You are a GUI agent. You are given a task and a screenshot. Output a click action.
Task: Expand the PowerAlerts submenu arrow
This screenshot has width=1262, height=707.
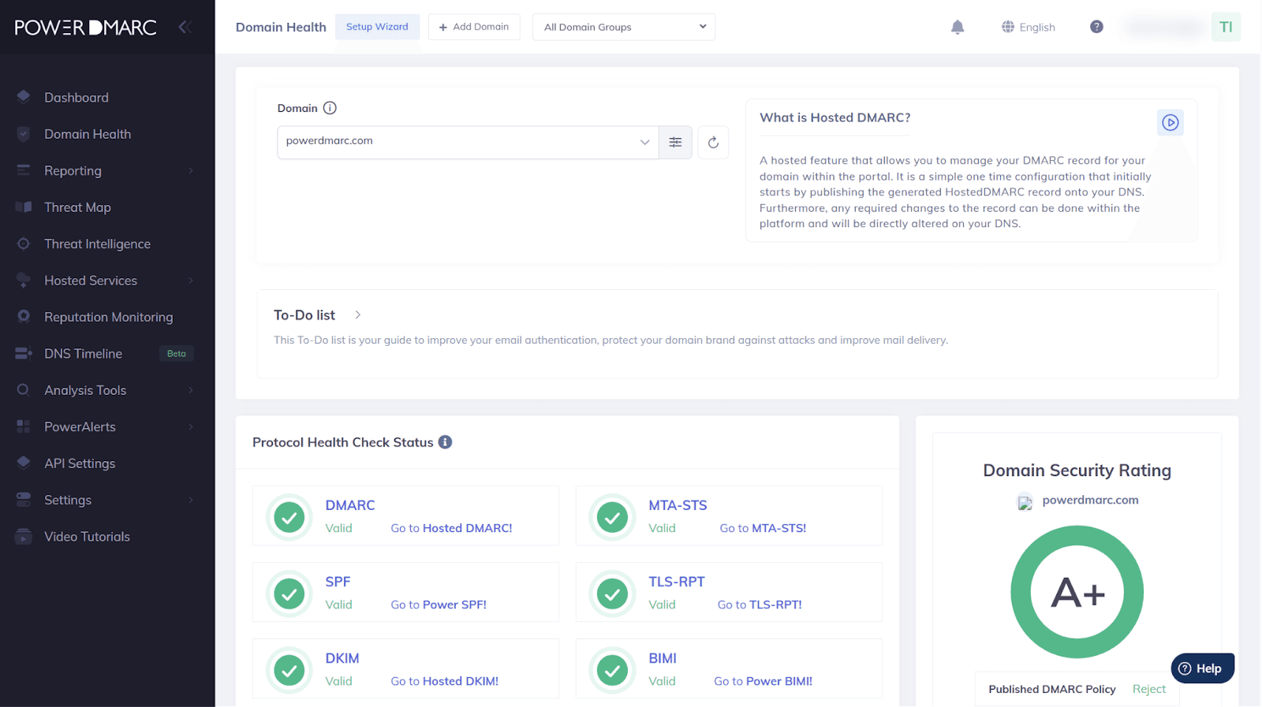click(191, 427)
